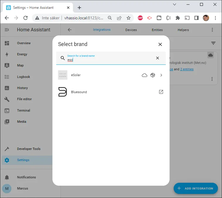Click the Settings gear icon

(x=7, y=160)
